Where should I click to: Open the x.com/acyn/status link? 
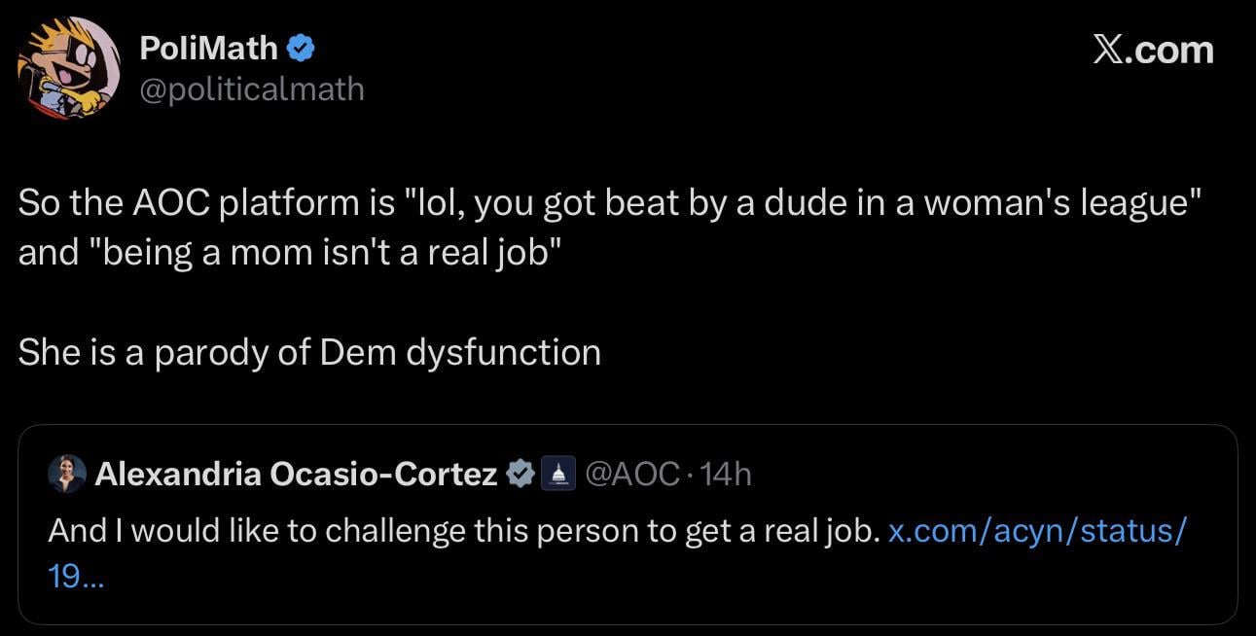[x=1037, y=531]
